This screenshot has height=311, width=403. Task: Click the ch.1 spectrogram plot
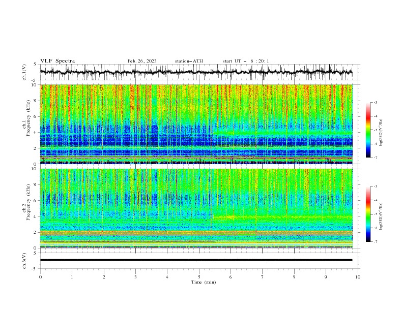[196, 124]
